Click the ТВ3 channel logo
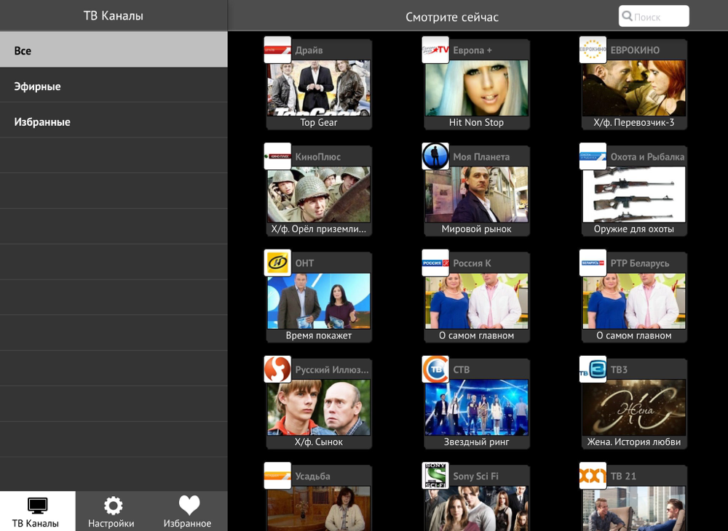The width and height of the screenshot is (728, 531). tap(593, 370)
